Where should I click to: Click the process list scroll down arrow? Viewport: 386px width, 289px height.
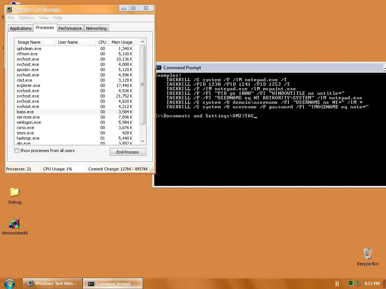(x=143, y=141)
